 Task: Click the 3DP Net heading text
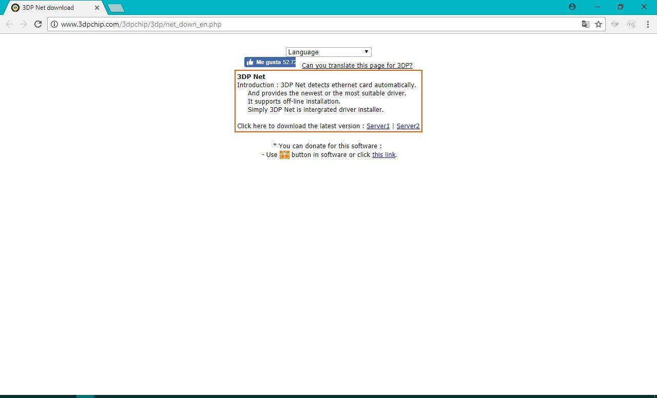point(252,77)
